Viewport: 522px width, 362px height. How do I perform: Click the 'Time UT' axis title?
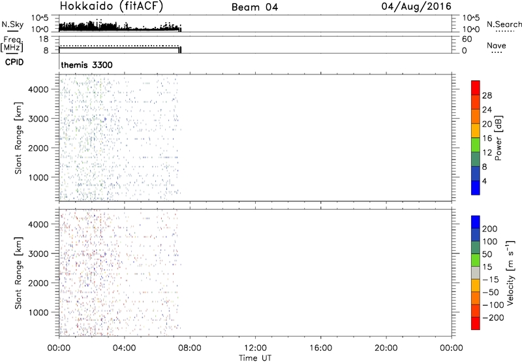tap(255, 358)
